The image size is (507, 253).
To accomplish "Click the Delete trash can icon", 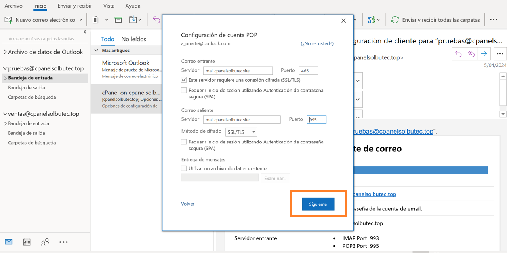I will pyautogui.click(x=95, y=20).
